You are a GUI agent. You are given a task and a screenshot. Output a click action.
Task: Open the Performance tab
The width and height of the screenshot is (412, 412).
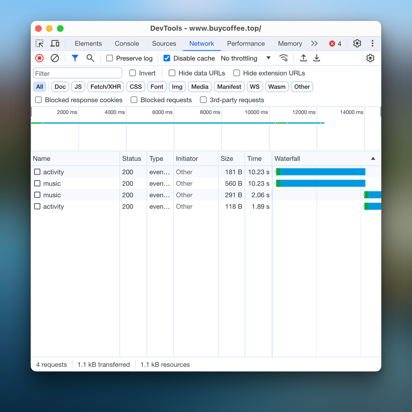(x=246, y=43)
